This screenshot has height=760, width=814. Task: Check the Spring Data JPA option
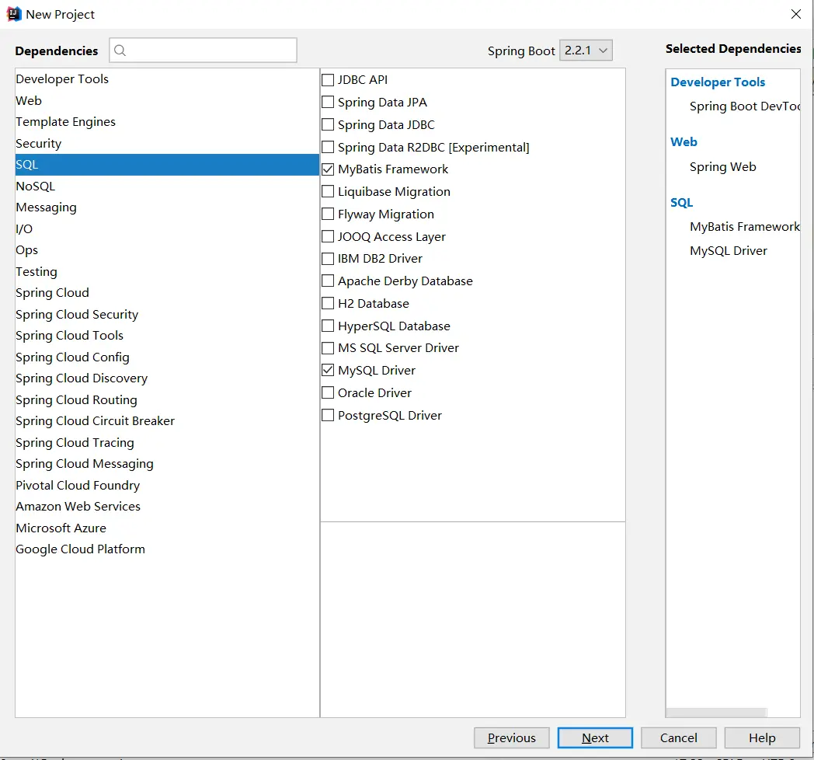tap(328, 103)
